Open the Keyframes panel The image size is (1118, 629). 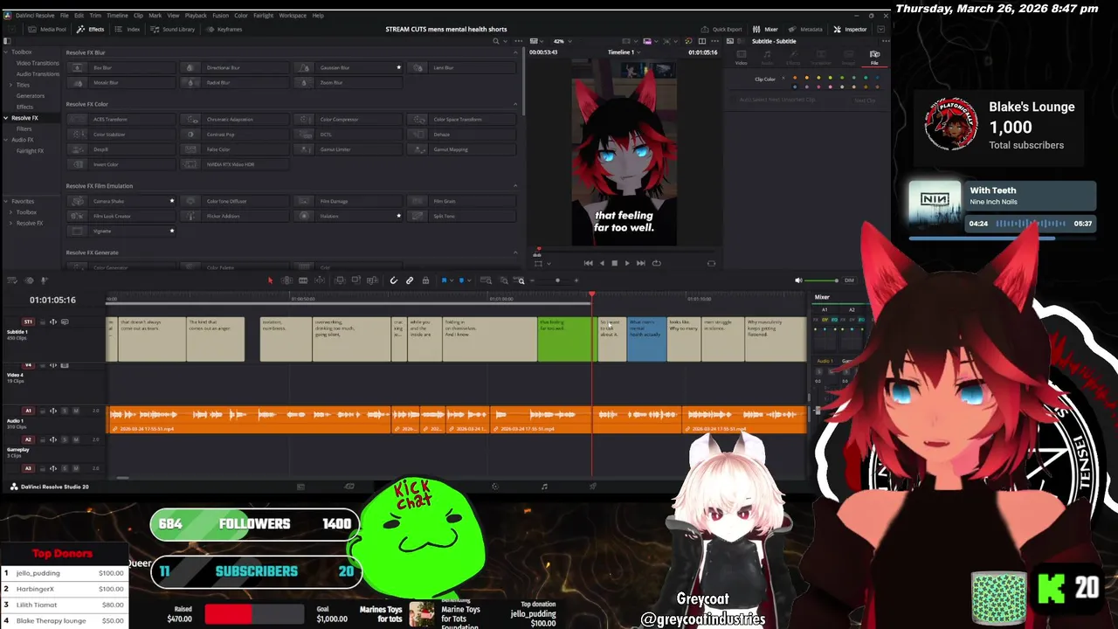pos(224,29)
